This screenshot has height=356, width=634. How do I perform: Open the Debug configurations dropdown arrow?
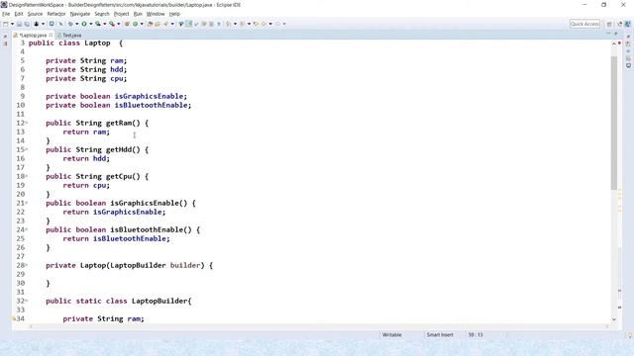(77, 24)
